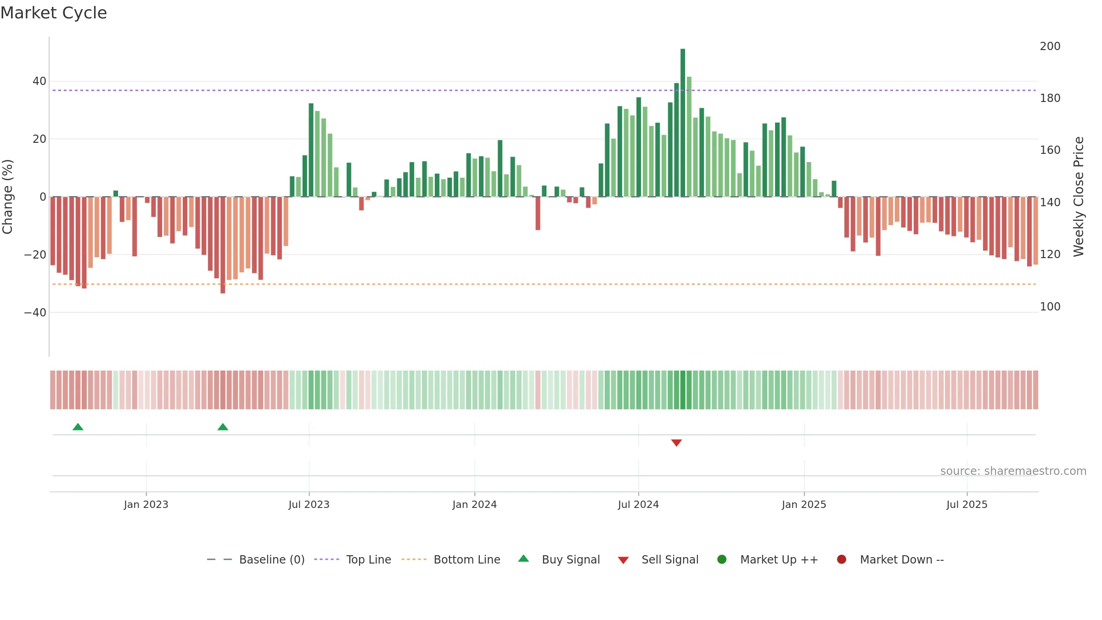The image size is (1102, 620).
Task: Toggle the Sell Signal legend entry
Action: (658, 559)
